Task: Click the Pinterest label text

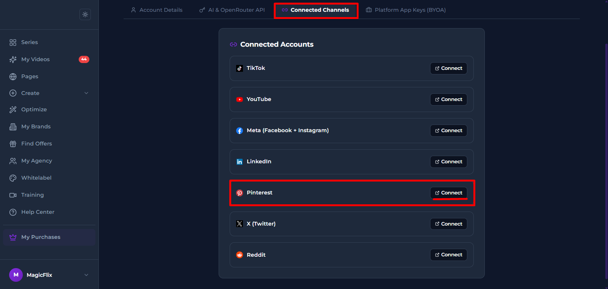Action: pos(260,193)
